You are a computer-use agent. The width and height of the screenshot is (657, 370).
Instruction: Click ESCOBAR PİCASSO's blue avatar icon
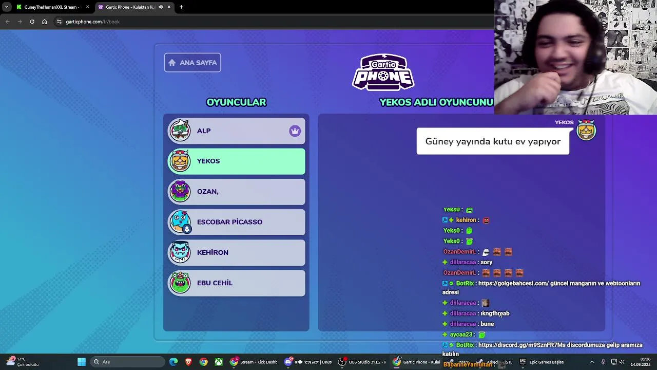point(180,222)
